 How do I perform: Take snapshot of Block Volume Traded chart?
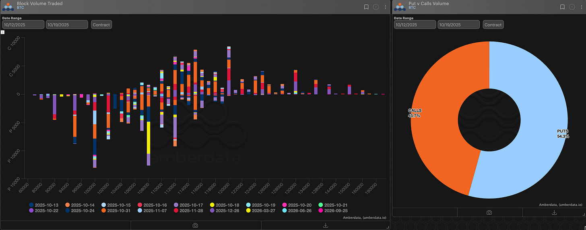[195, 226]
